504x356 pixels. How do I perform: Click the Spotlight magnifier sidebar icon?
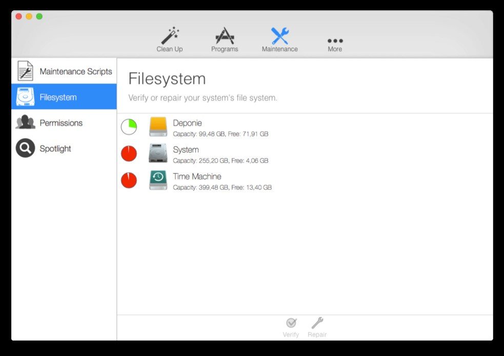pyautogui.click(x=25, y=148)
